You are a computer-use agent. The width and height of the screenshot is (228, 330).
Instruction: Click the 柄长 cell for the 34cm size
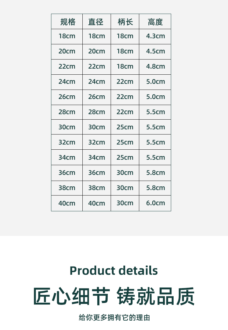click(125, 158)
